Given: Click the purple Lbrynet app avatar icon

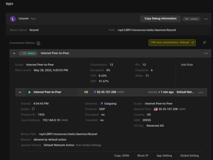Looking at the screenshot, I should pyautogui.click(x=13, y=19).
